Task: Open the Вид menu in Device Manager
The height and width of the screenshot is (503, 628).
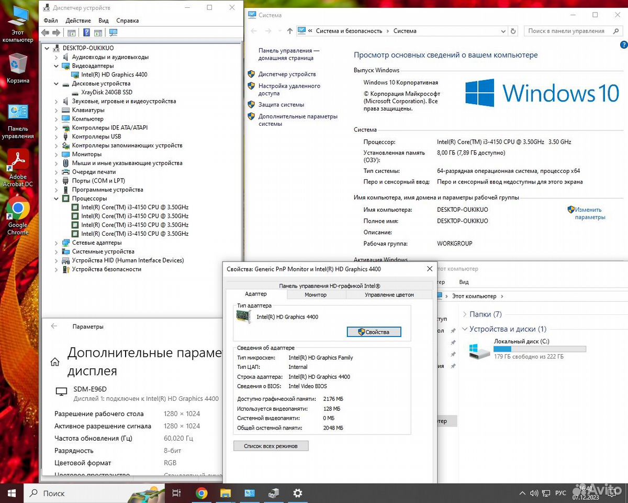Action: (x=104, y=20)
